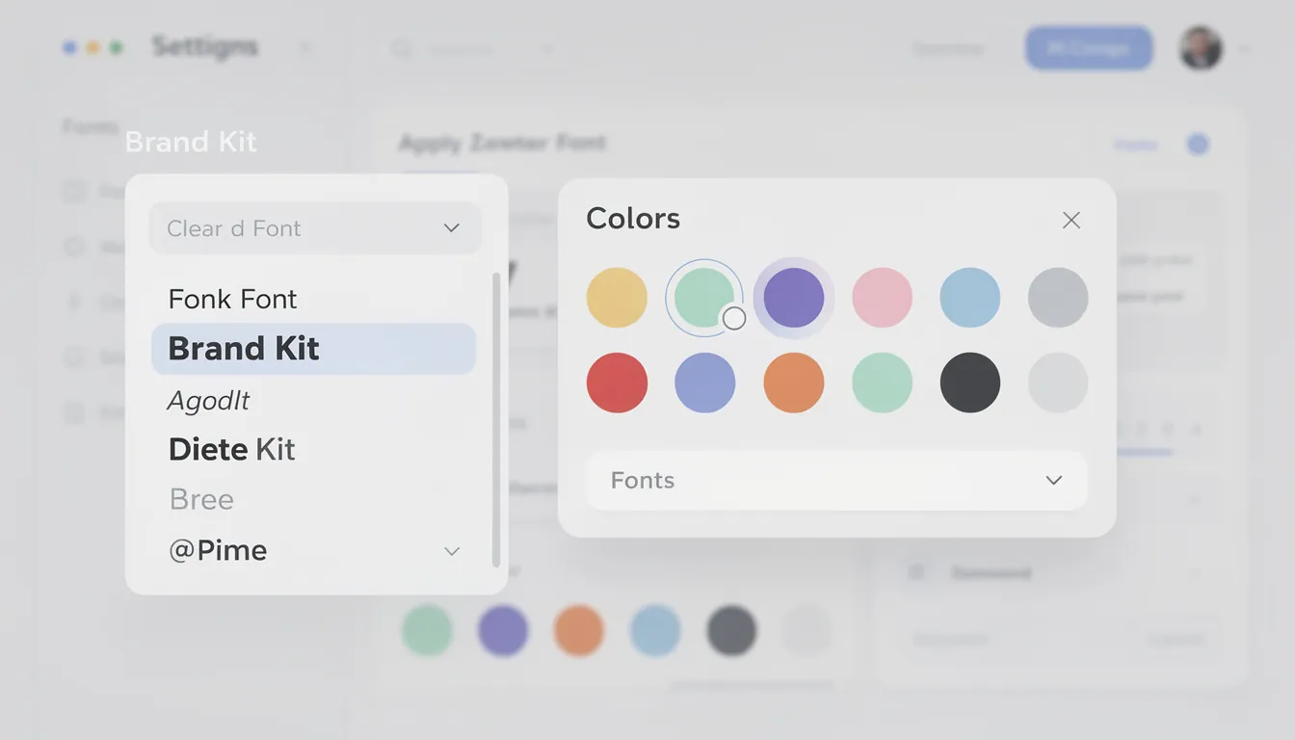Click the small selection handle on the green swatch
Screen dimensions: 1295x740
coord(734,317)
